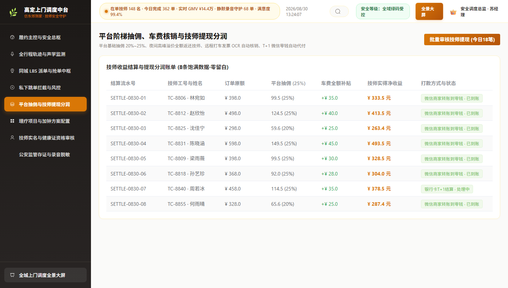This screenshot has height=288, width=508.
Task: Click net income ¥ 333.5 元
Action: (379, 98)
